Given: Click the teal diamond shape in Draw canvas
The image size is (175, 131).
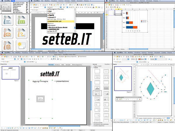Looking at the screenshot, I should coord(150,88).
